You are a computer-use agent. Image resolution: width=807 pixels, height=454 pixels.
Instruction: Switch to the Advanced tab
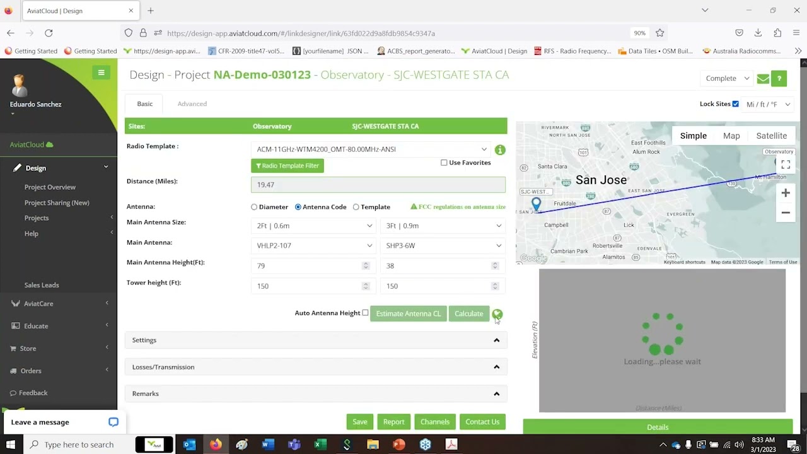192,104
